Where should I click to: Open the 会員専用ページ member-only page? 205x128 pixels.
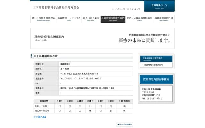(x=159, y=6)
